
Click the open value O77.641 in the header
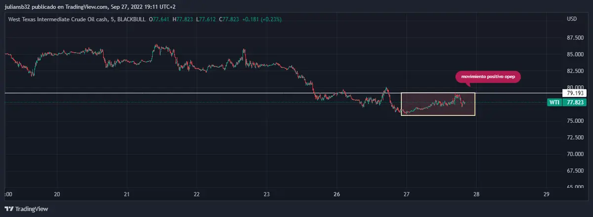(x=160, y=19)
